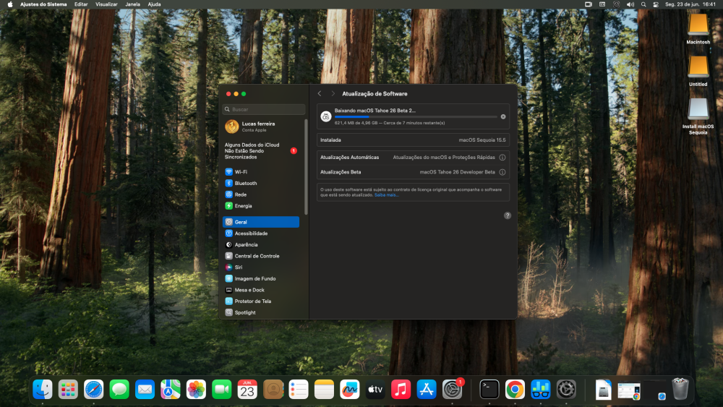Image resolution: width=723 pixels, height=407 pixels.
Task: Open Finder from the Dock
Action: 43,390
